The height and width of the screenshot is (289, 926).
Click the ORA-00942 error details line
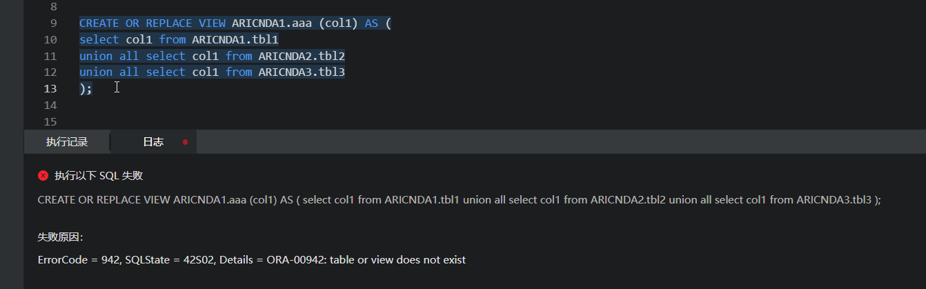[252, 260]
